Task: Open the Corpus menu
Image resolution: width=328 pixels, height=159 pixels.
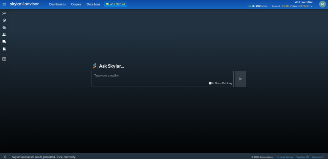Action: [x=76, y=4]
